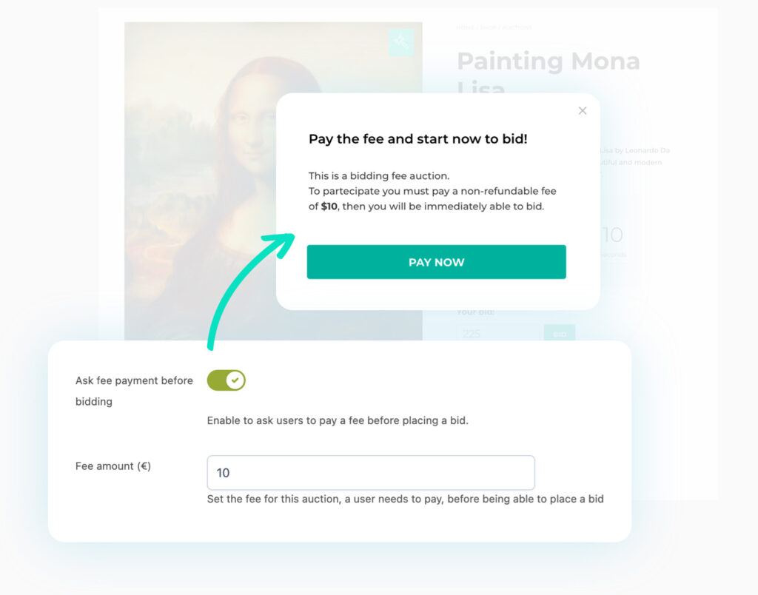The height and width of the screenshot is (595, 758).
Task: Click the countdown seconds number
Action: tap(612, 235)
